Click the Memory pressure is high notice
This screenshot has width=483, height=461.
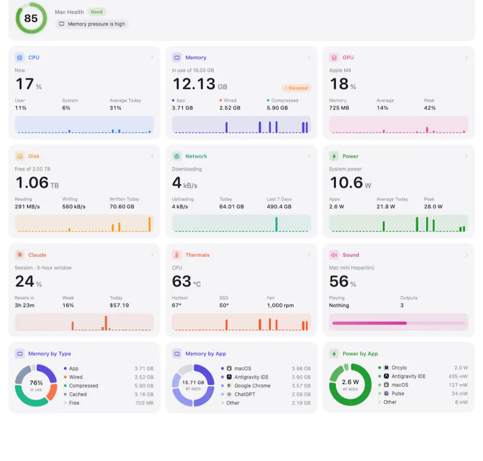tap(92, 24)
